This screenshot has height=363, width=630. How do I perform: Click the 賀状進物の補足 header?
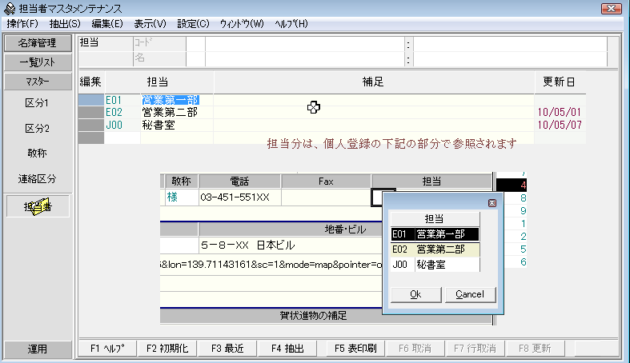pos(313,316)
